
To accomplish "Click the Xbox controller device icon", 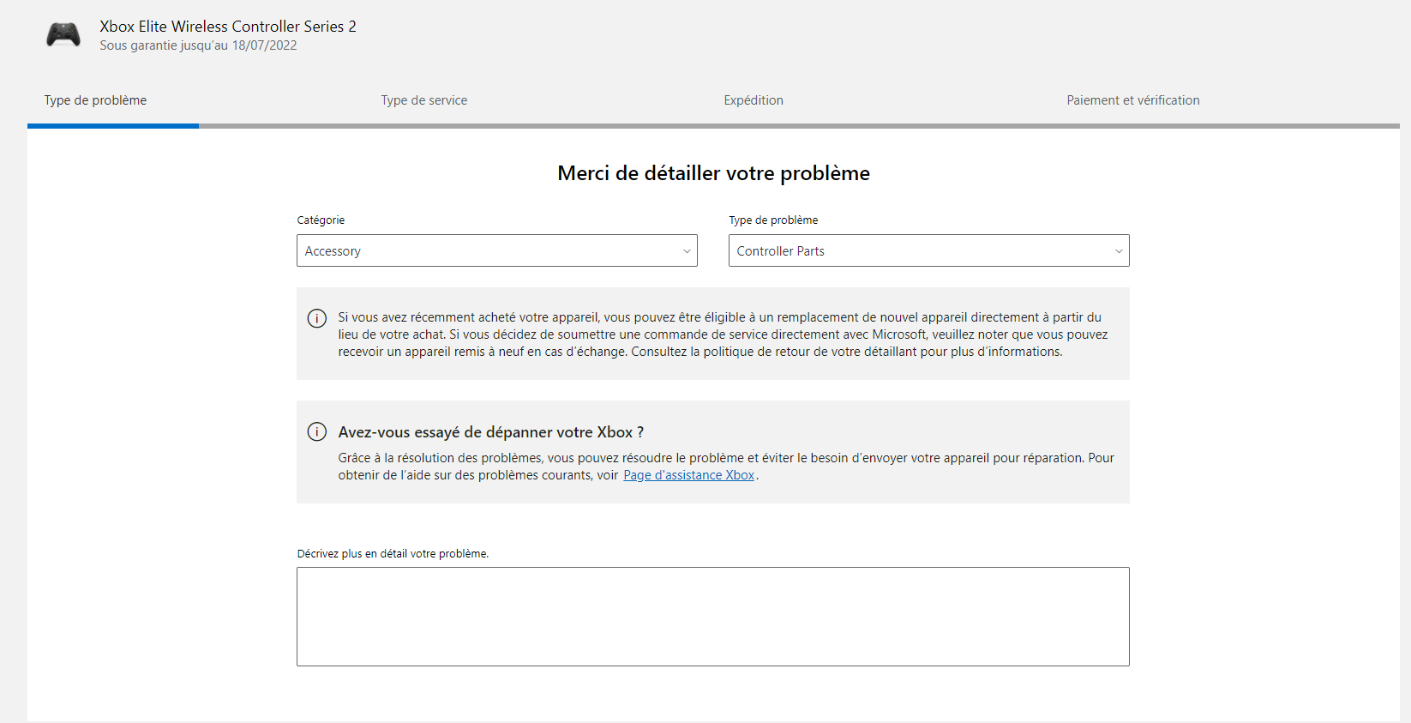I will pos(63,34).
